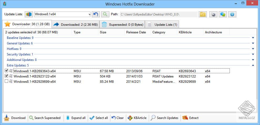260x125 pixels.
Task: Sort by the KBArticle column header
Action: pyautogui.click(x=190, y=32)
